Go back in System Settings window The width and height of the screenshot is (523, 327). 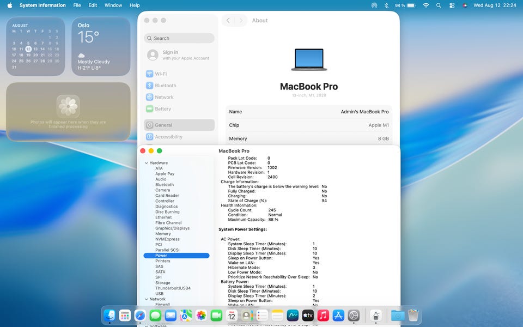tap(228, 20)
